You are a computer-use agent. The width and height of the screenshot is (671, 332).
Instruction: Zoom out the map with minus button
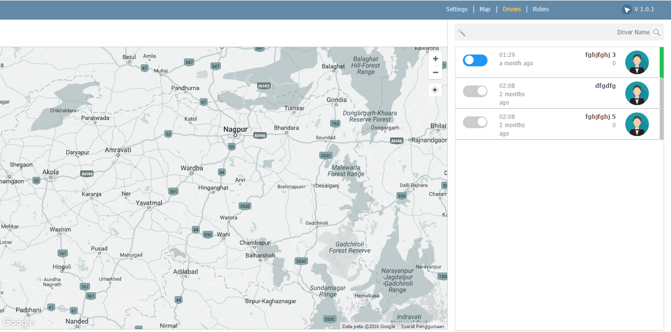click(x=435, y=72)
